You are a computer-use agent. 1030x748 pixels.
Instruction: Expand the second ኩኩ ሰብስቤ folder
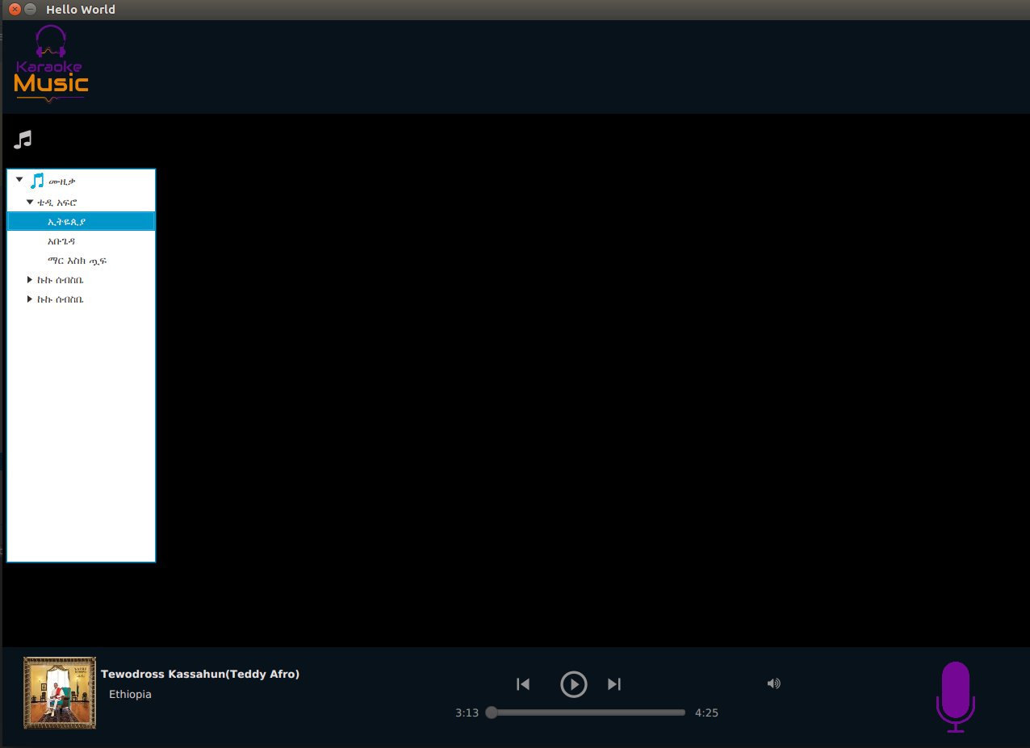(30, 299)
